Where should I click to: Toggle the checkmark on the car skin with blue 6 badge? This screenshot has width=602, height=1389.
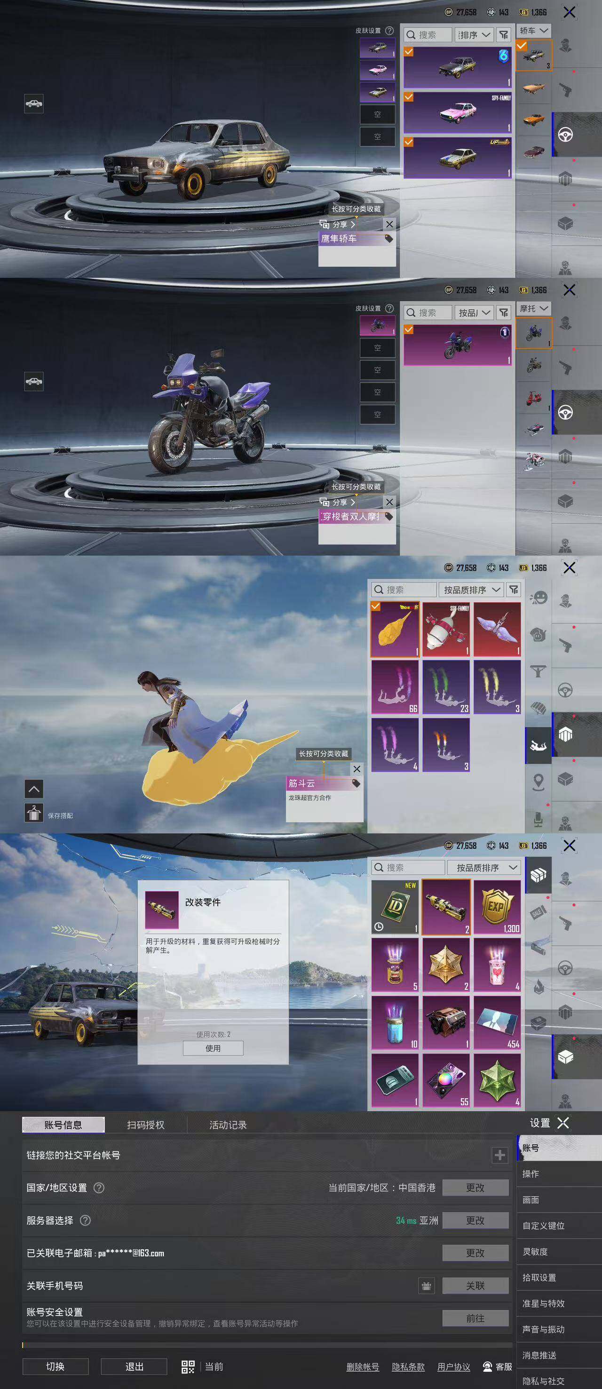409,52
